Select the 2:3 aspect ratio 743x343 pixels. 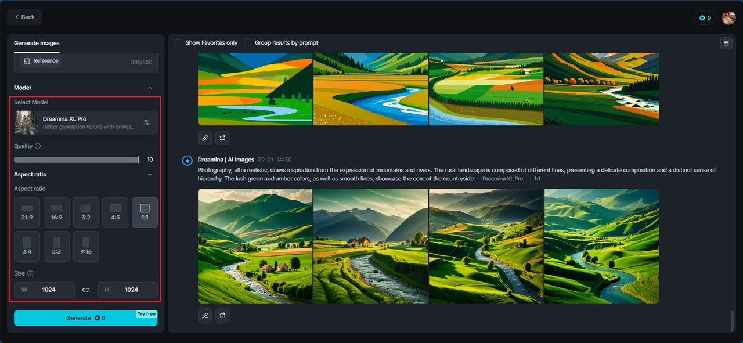[56, 247]
